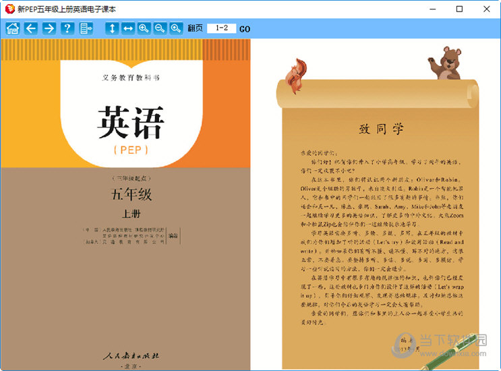This screenshot has height=371, width=501.
Task: Click the 致同学 heading
Action: coord(381,129)
